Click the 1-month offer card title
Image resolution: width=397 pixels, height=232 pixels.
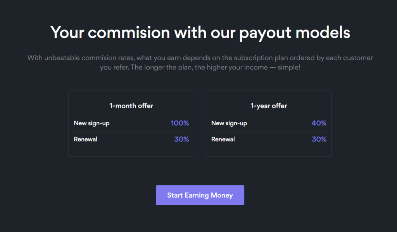tap(131, 106)
